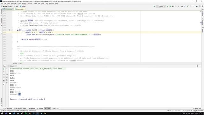The height and width of the screenshot is (115, 204).
Task: Open the Edit menu
Action: tap(5, 4)
